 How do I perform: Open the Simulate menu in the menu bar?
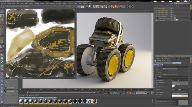37,3
